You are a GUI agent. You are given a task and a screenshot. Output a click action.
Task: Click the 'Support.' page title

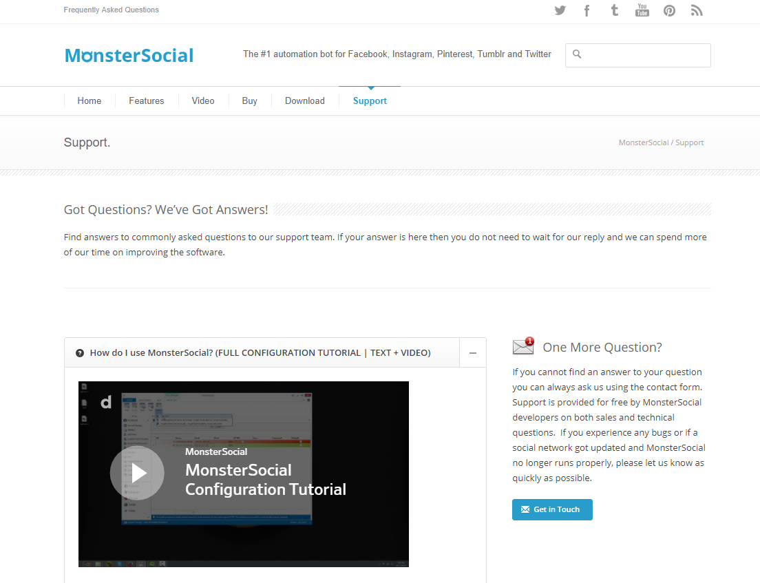point(87,142)
